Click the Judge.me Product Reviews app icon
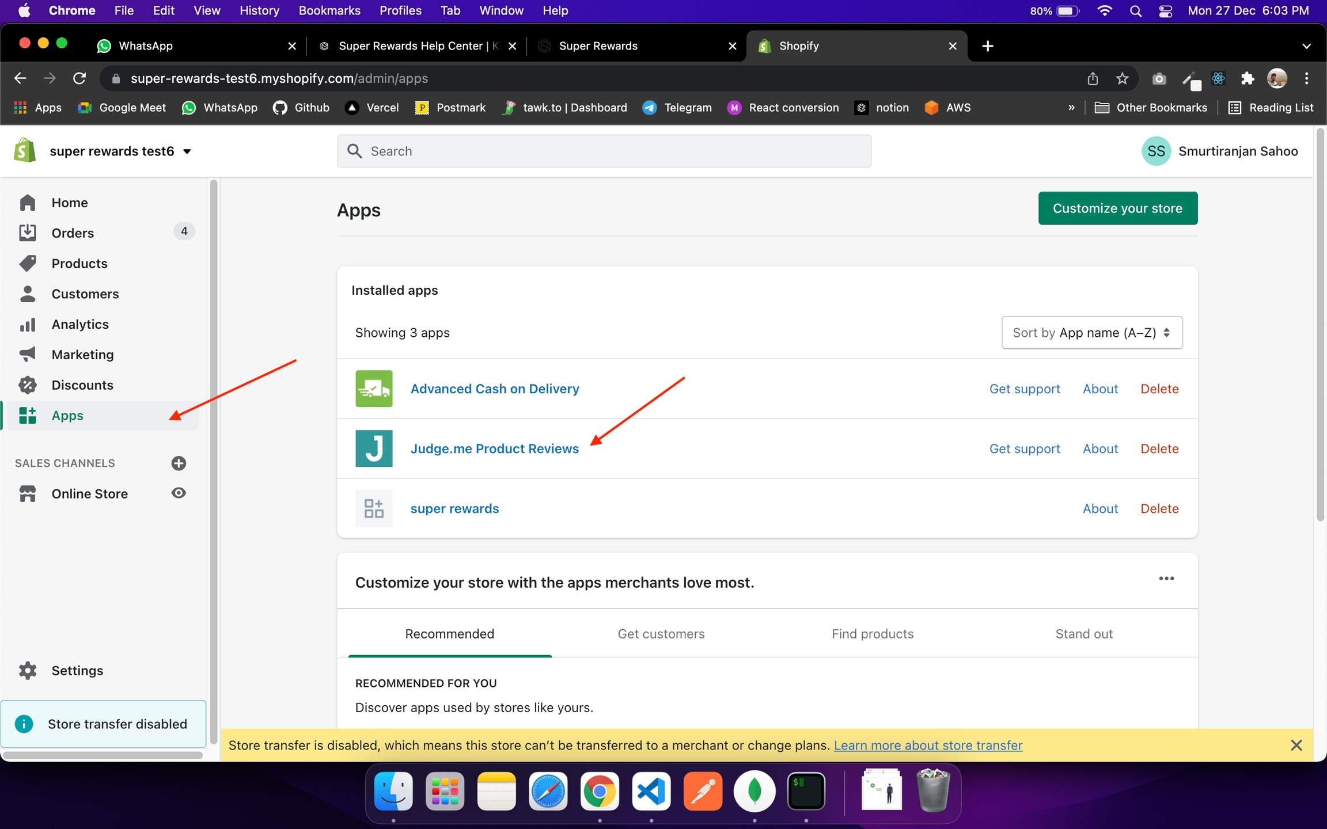Viewport: 1327px width, 829px height. point(374,448)
